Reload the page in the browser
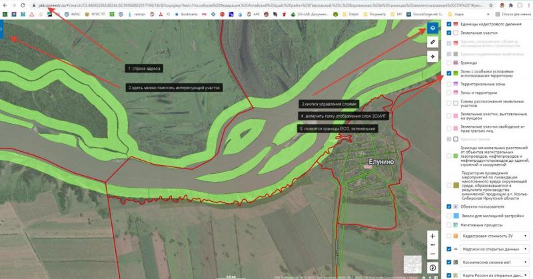533x279 pixels. coord(23,4)
